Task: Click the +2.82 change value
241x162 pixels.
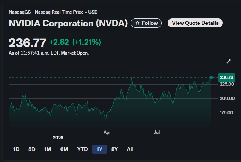Action: tap(59, 42)
